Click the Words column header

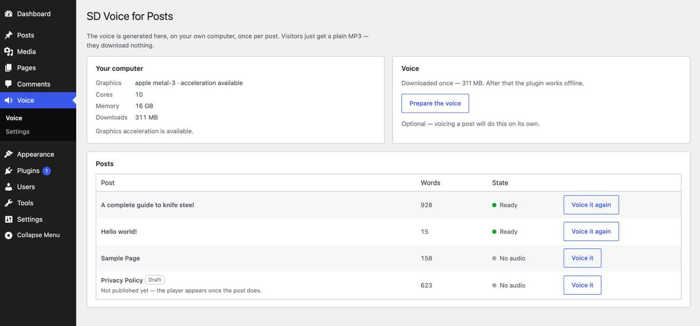pos(430,183)
